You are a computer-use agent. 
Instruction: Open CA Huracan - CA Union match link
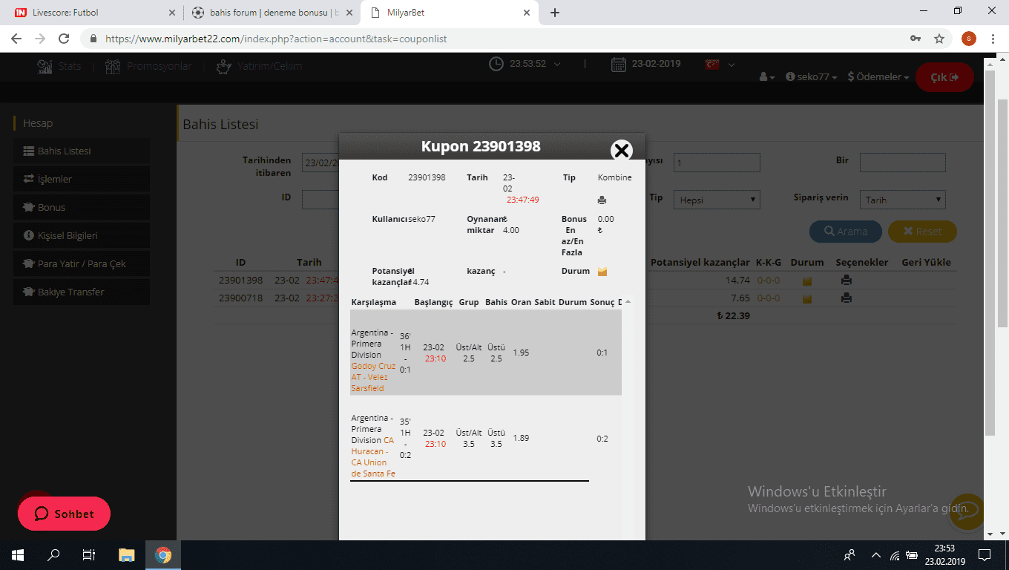click(373, 456)
